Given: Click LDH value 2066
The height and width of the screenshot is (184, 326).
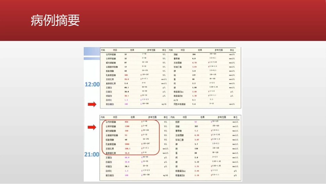Looking at the screenshot, I should click(127, 144).
